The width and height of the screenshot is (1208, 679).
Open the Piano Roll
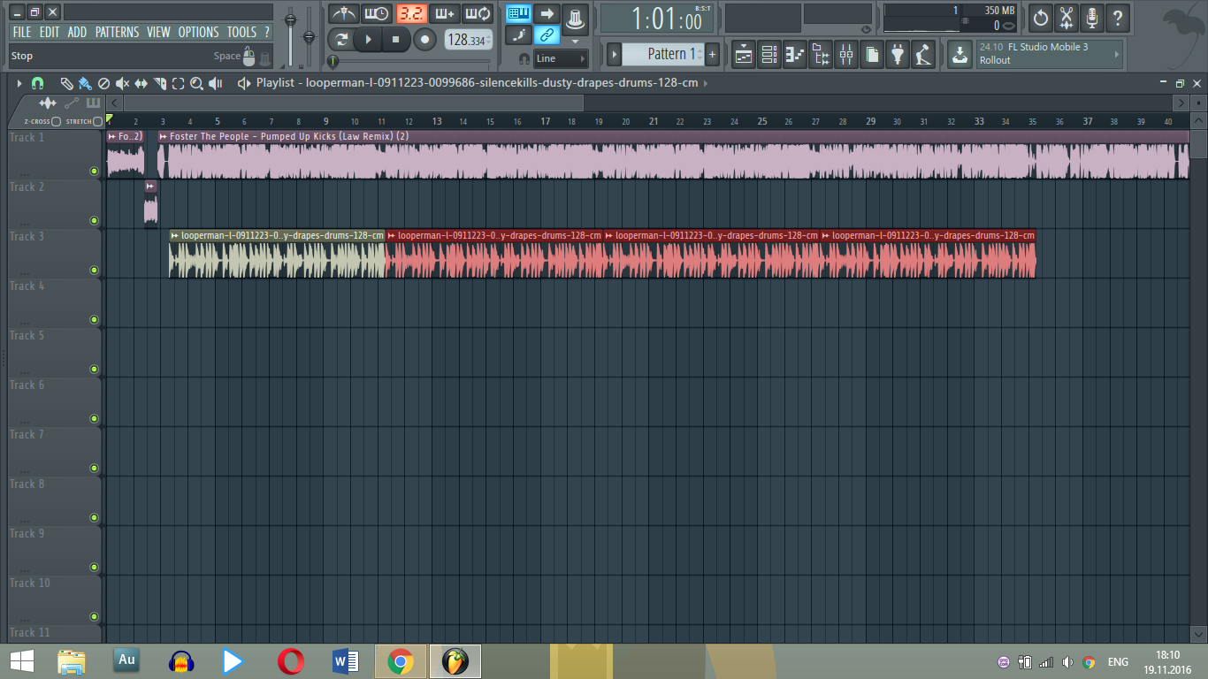[795, 54]
